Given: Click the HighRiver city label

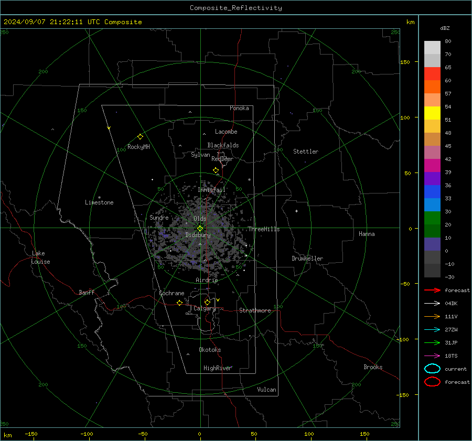Looking at the screenshot, I should pyautogui.click(x=217, y=368).
